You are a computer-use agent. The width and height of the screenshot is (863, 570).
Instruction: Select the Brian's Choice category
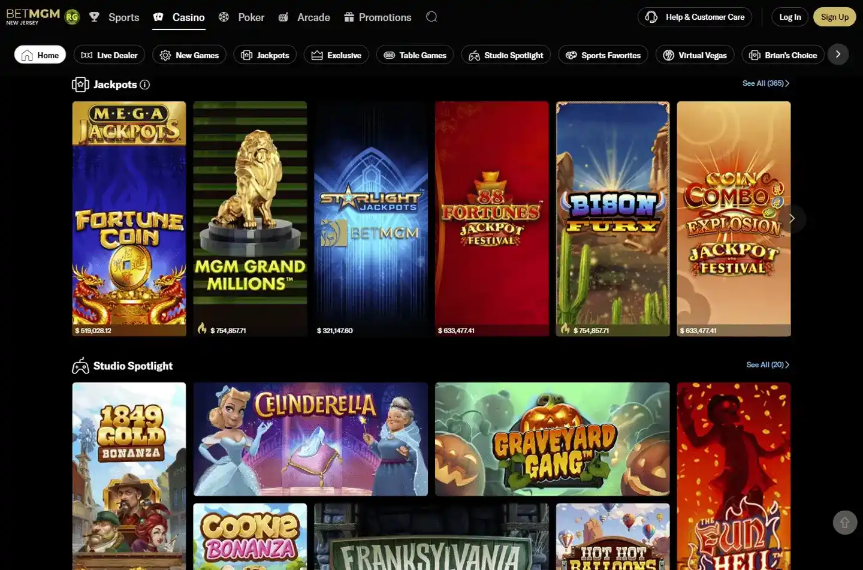783,55
